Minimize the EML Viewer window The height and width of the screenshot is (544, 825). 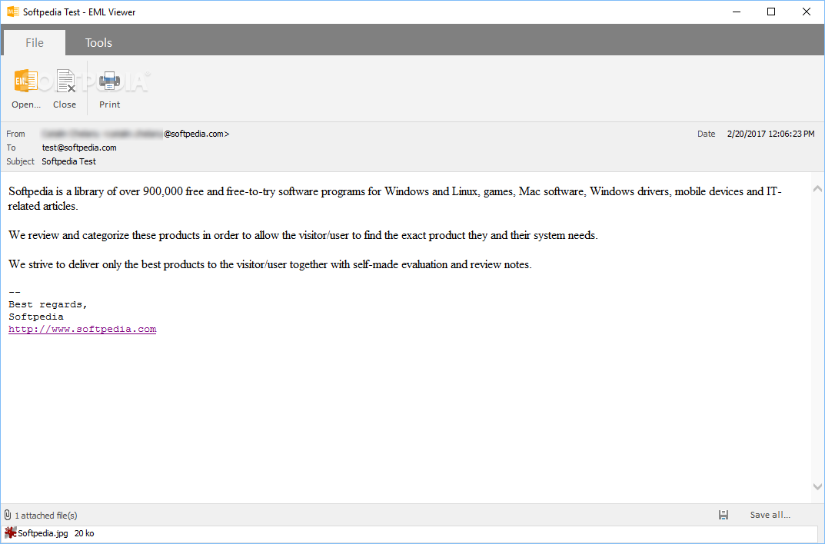737,12
